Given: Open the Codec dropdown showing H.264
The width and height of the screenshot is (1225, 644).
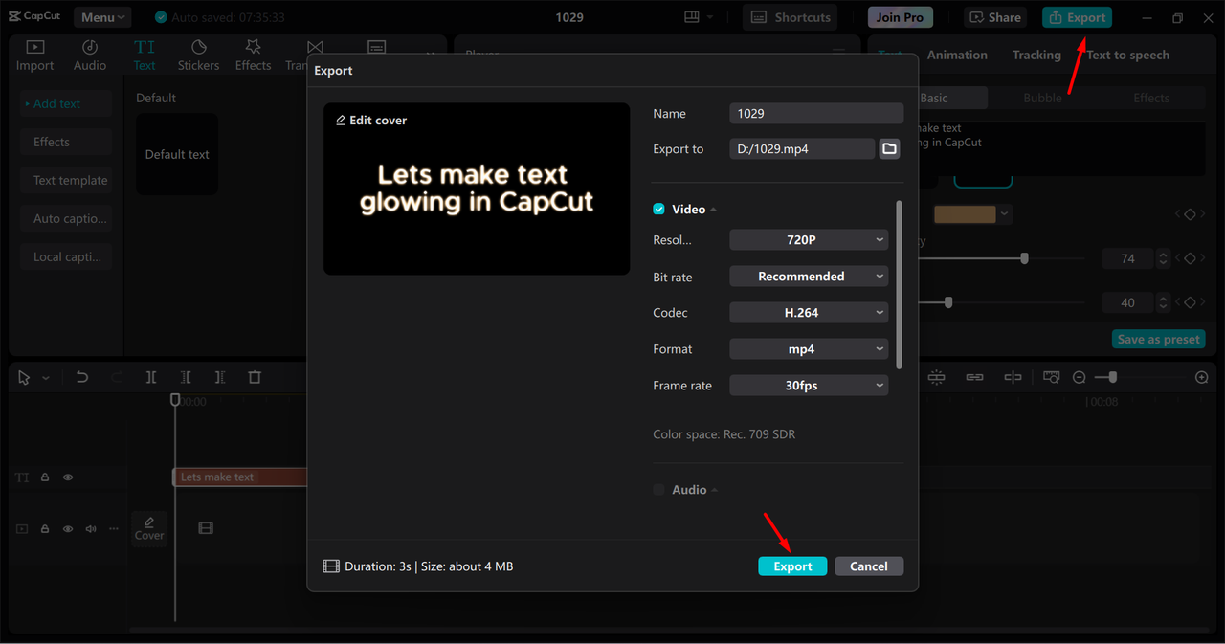Looking at the screenshot, I should click(x=809, y=313).
